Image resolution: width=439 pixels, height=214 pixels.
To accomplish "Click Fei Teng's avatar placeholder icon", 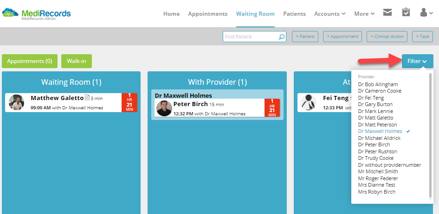I will [309, 102].
